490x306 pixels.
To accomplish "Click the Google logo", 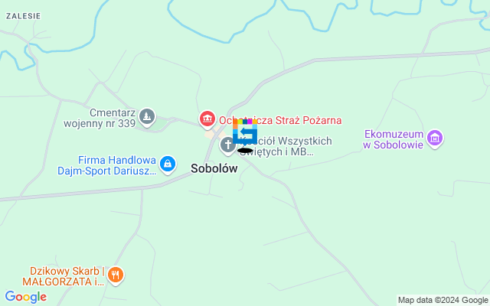I will click(x=26, y=297).
